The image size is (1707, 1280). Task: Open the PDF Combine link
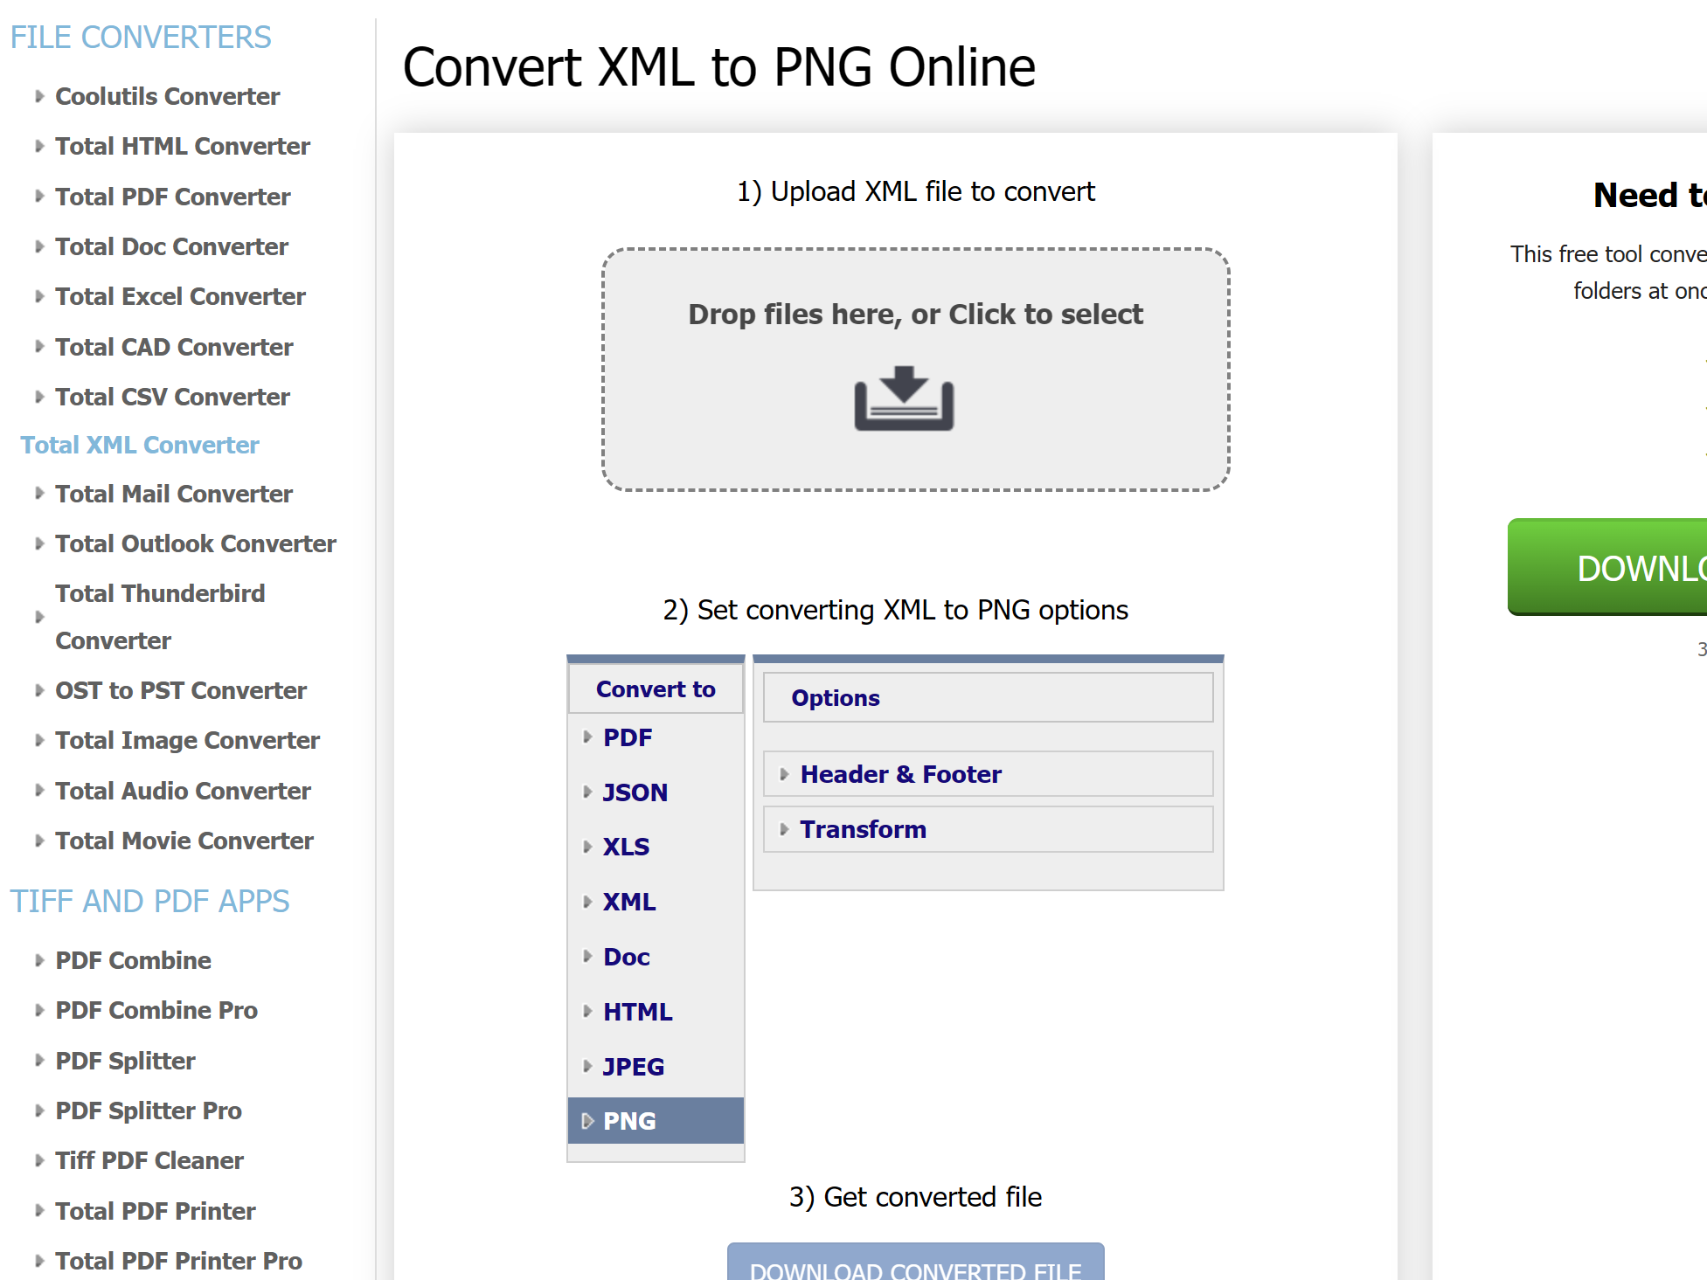[x=134, y=960]
